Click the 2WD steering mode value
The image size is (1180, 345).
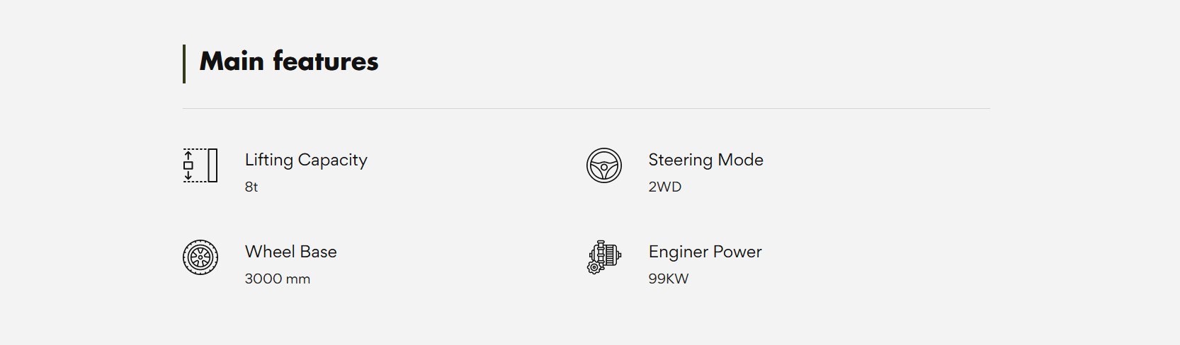coord(664,187)
